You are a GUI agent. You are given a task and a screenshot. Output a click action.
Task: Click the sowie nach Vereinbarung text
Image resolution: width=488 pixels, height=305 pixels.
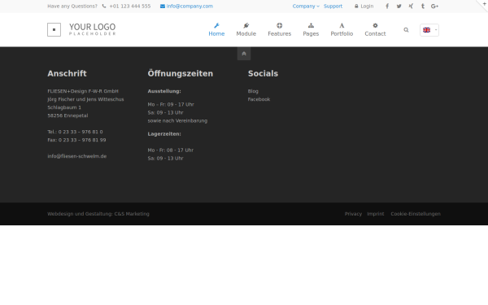click(x=177, y=120)
